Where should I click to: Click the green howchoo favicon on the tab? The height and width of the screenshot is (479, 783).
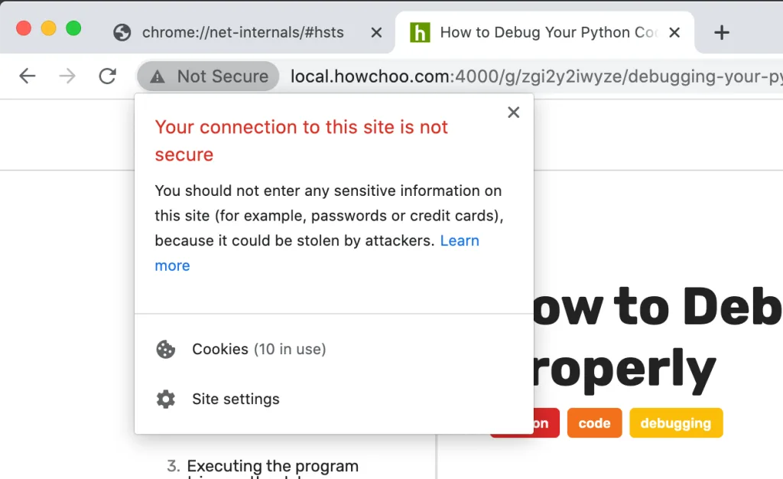click(x=420, y=32)
